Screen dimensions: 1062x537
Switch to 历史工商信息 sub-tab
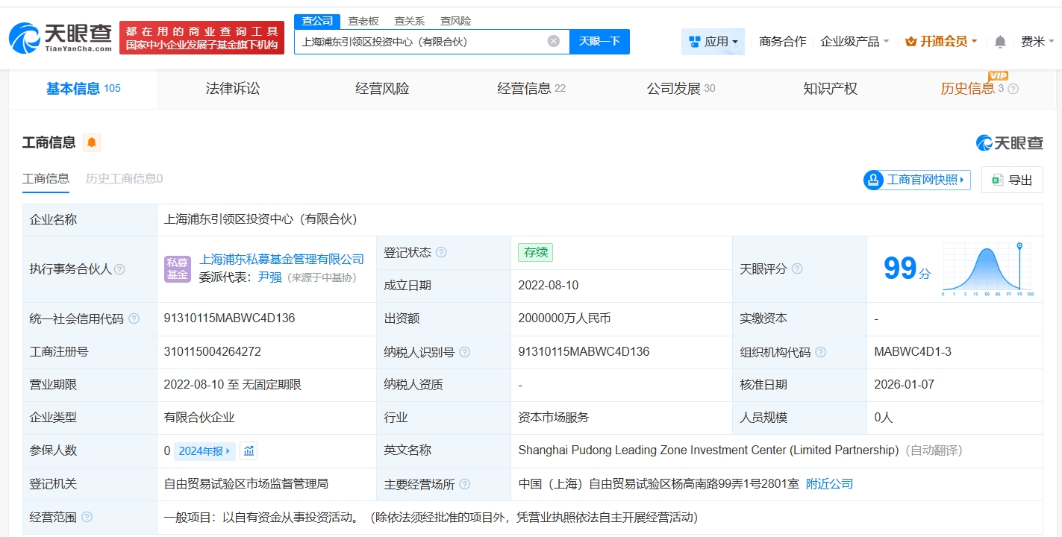click(124, 178)
